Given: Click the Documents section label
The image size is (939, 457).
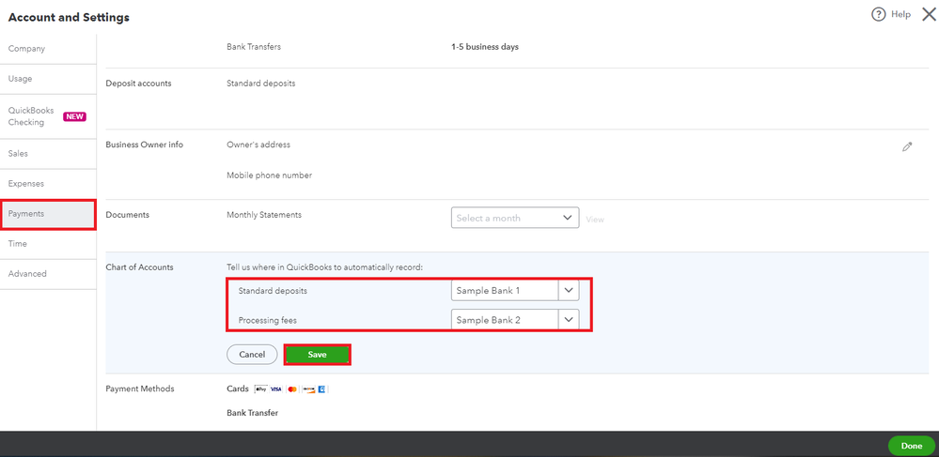Looking at the screenshot, I should click(128, 215).
